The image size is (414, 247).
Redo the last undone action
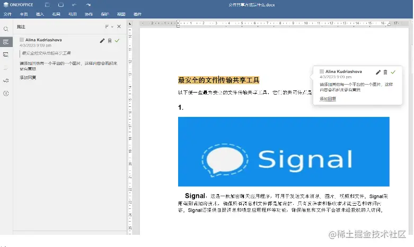[x=88, y=4]
